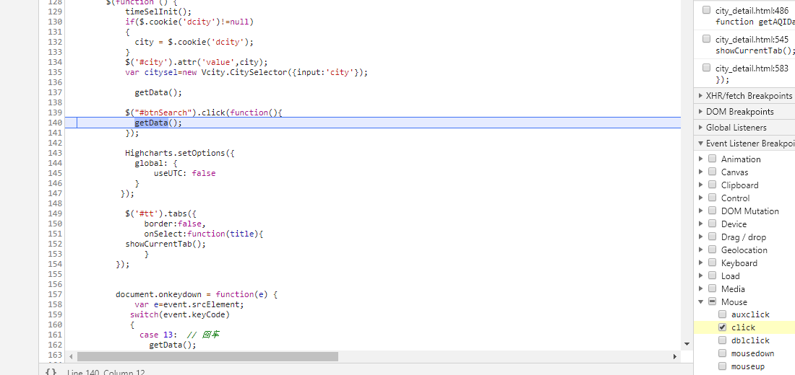Image resolution: width=795 pixels, height=375 pixels.
Task: Click the Line 140, Column 12 status text
Action: 106,372
